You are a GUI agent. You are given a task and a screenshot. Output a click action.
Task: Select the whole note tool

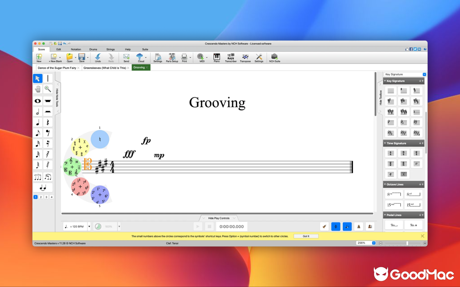[37, 101]
